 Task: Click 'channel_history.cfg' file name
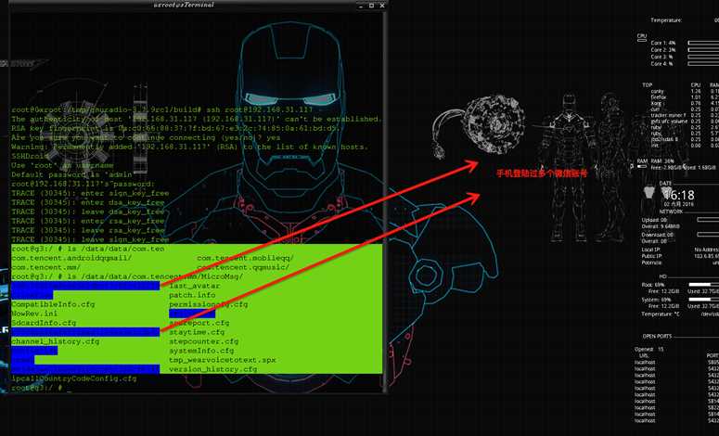tap(56, 341)
